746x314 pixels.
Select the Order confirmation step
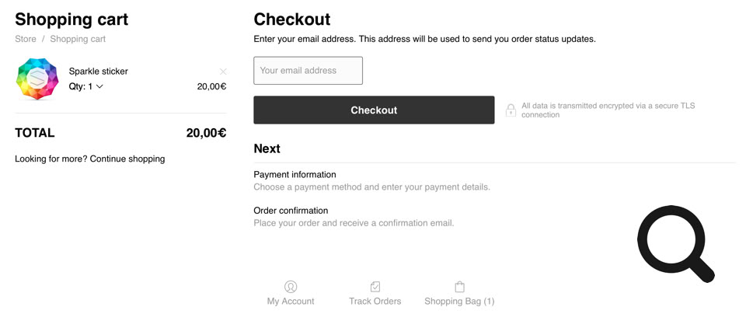(x=291, y=211)
